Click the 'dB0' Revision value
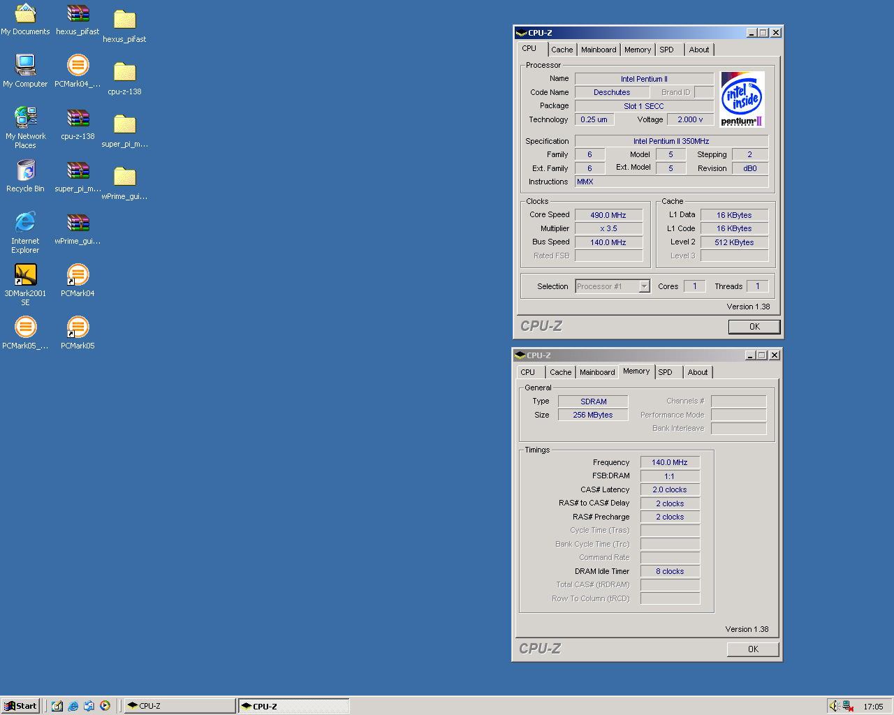894x715 pixels. [750, 168]
